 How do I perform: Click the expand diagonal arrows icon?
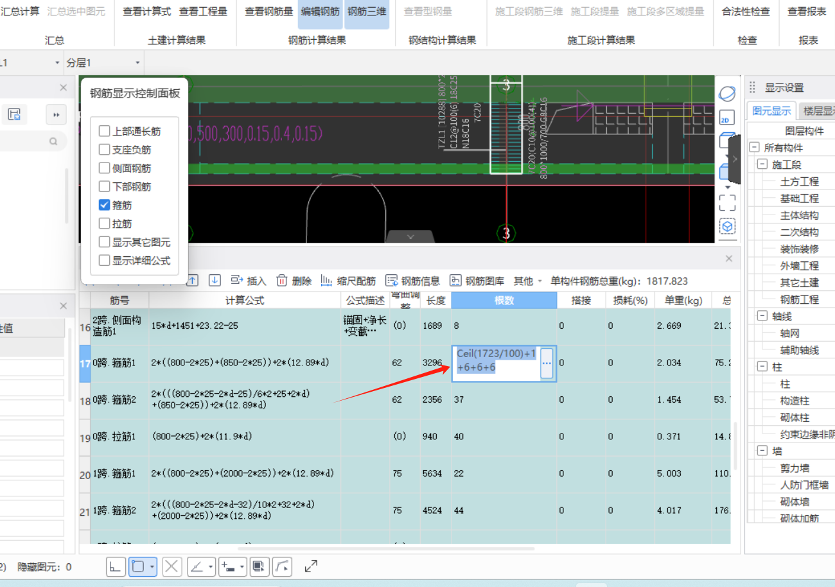311,566
